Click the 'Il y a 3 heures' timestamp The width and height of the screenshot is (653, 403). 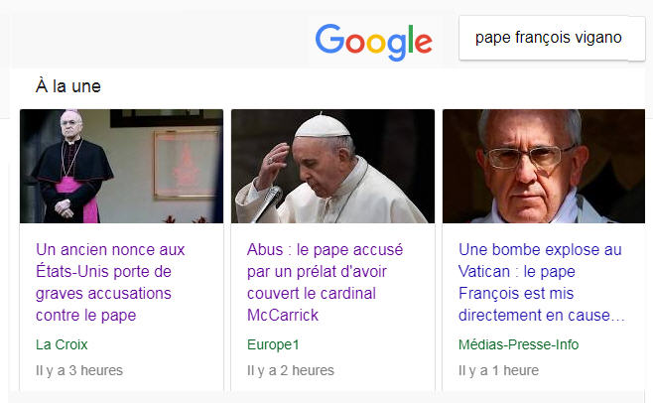(x=79, y=370)
